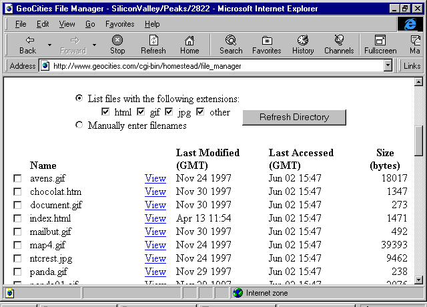
Task: Toggle the jpg extension checkbox
Action: (169, 111)
